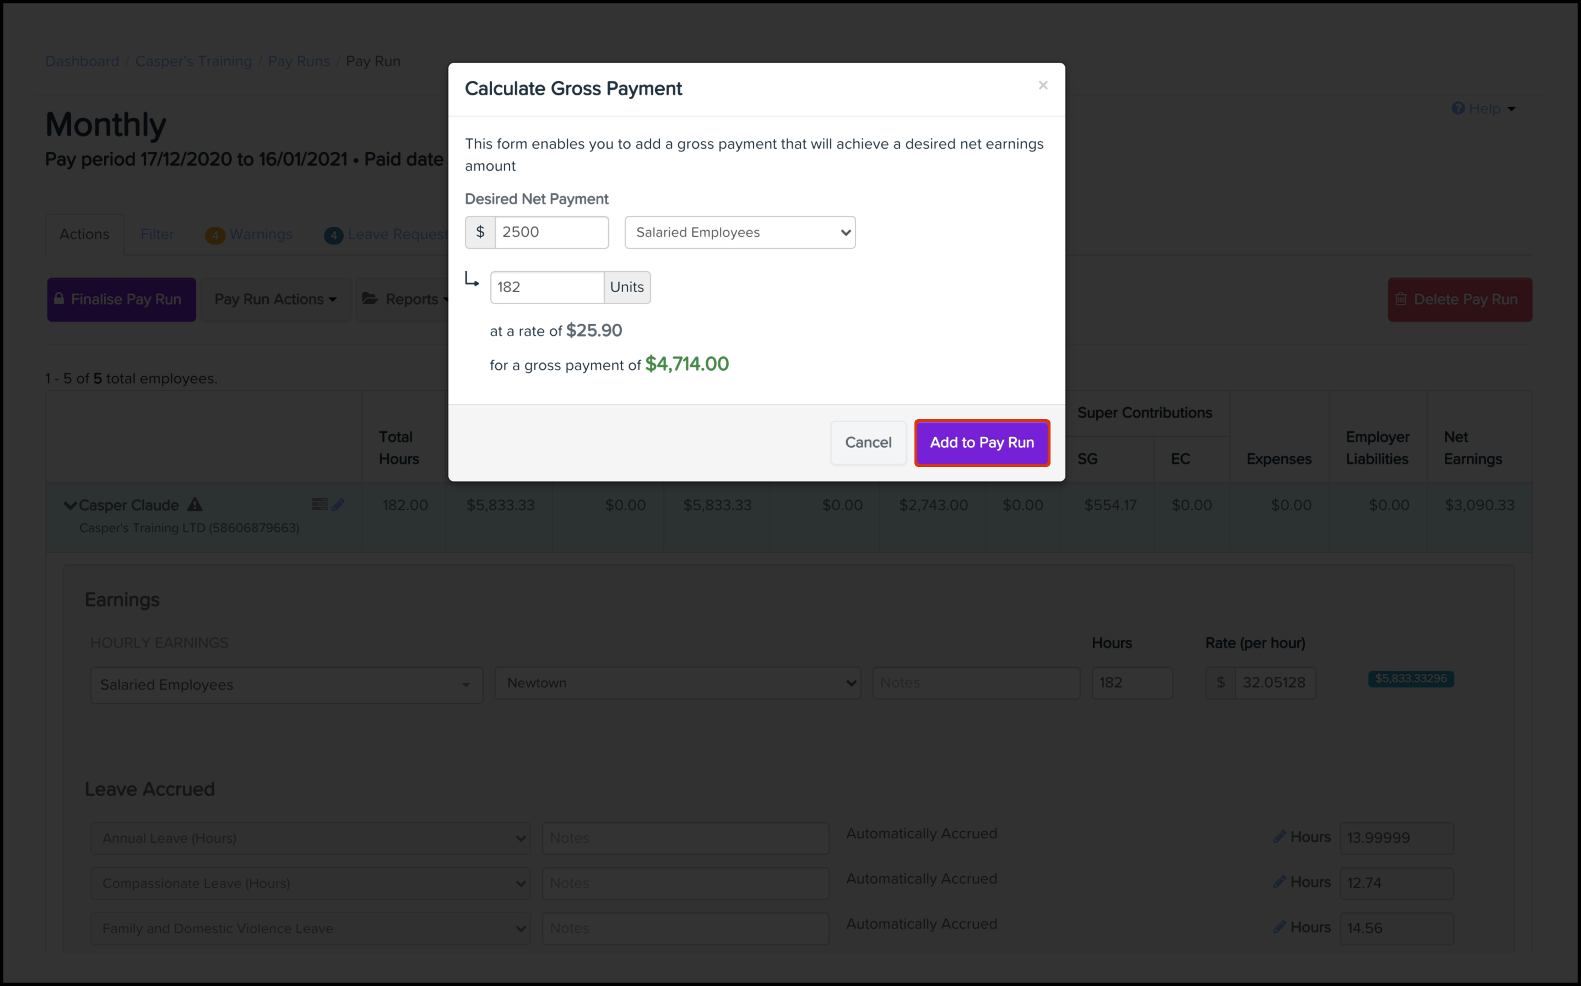Viewport: 1581px width, 986px height.
Task: Click the notes list icon beside Casper Claude
Action: 319,504
